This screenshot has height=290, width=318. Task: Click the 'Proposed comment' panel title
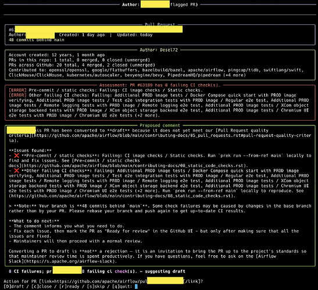[x=160, y=125]
